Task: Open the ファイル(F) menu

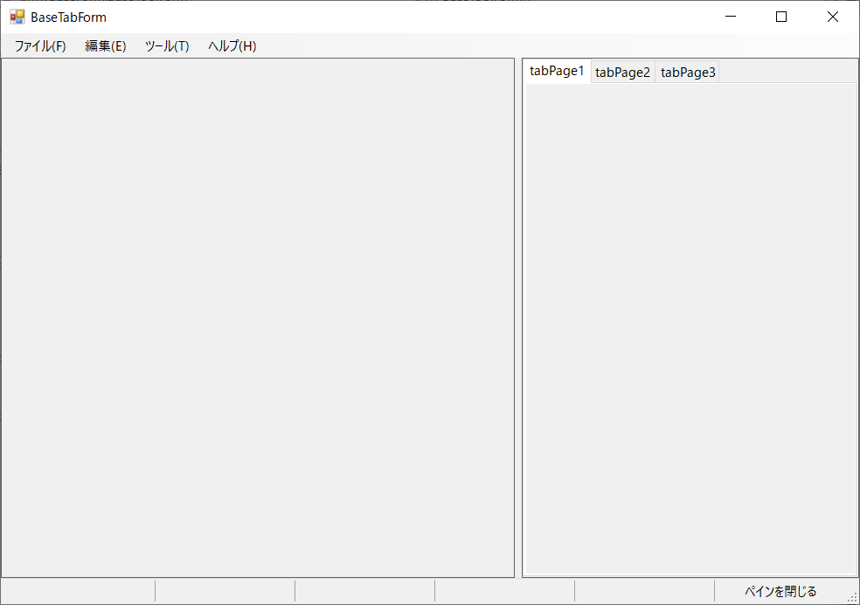Action: 40,46
